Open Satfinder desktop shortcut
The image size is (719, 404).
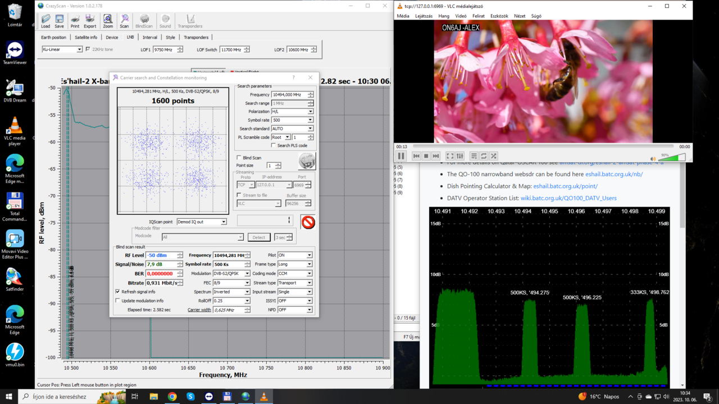pos(15,279)
